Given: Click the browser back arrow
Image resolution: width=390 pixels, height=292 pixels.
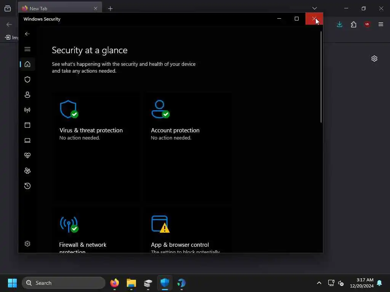Looking at the screenshot, I should click(x=9, y=24).
